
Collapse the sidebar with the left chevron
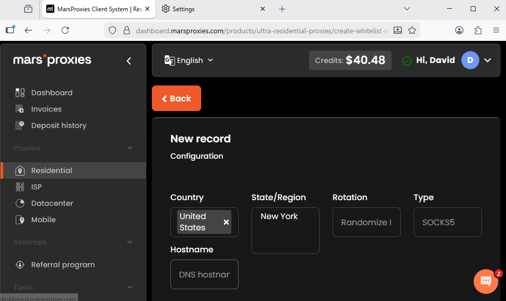coord(129,61)
